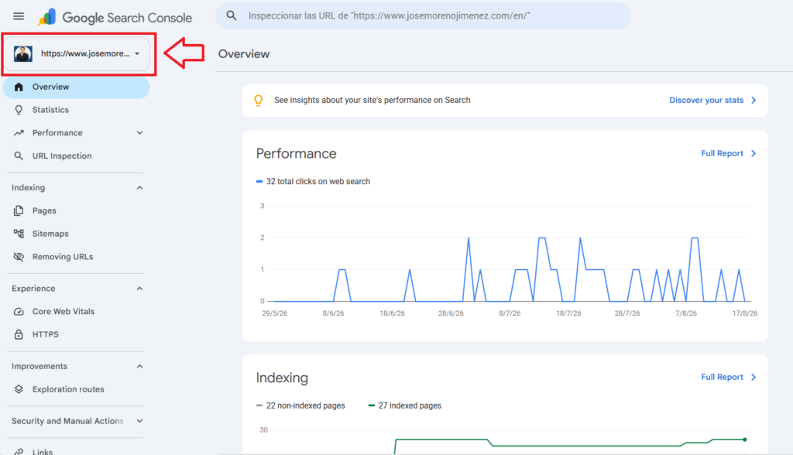
Task: Click chevron beside Indexing Full Report
Action: point(754,377)
